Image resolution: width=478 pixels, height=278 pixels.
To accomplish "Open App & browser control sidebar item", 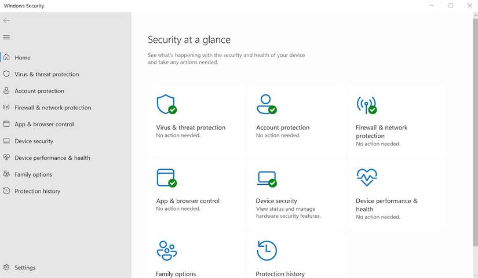I will [x=44, y=125].
